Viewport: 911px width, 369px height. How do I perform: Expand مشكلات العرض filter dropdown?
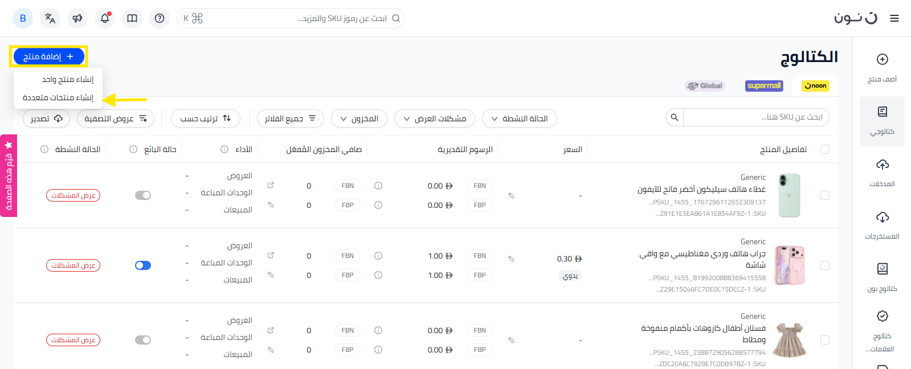point(435,118)
